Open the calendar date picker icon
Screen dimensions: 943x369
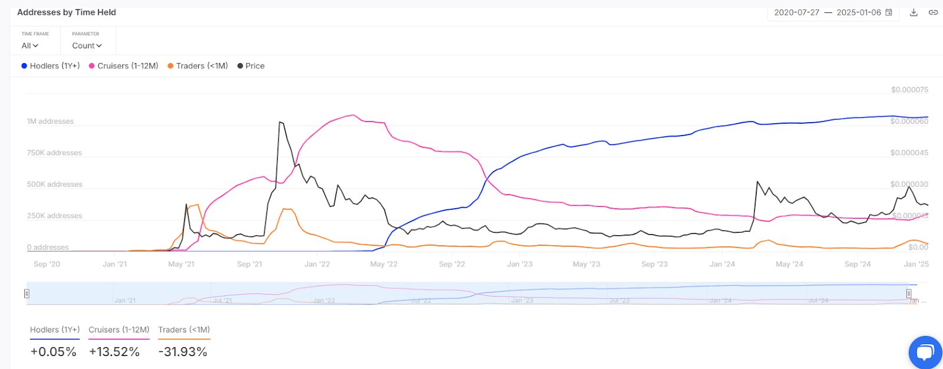coord(889,12)
